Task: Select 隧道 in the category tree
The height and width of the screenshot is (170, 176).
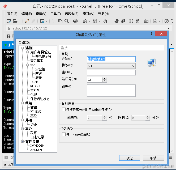Action: pos(39,73)
